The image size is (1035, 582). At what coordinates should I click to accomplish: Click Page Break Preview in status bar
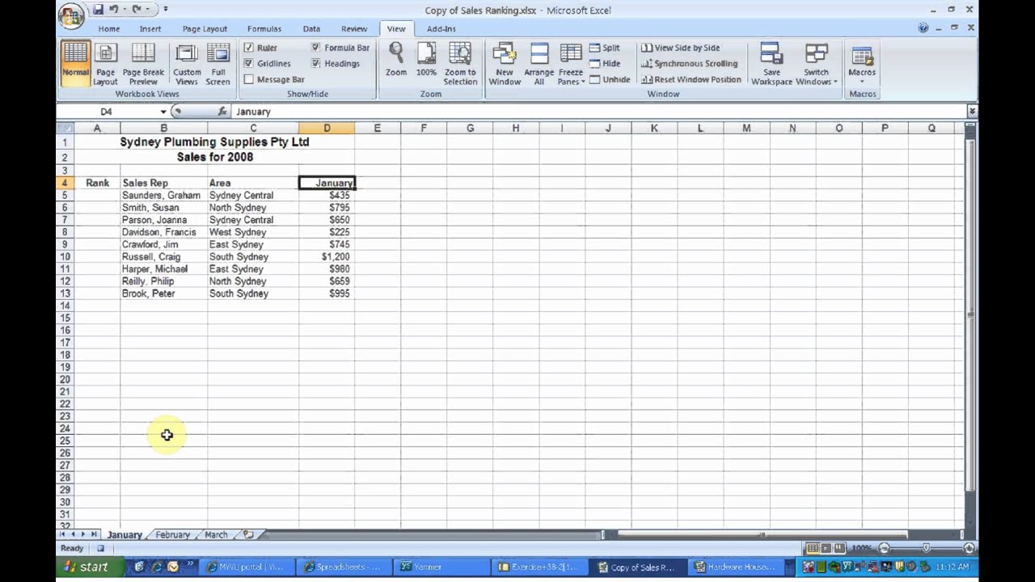pos(839,548)
